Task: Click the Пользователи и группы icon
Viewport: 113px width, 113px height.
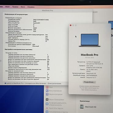Action: pyautogui.click(x=47, y=112)
